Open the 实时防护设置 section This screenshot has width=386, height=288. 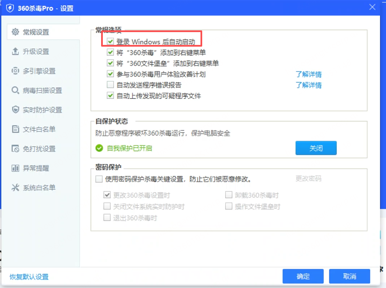42,110
